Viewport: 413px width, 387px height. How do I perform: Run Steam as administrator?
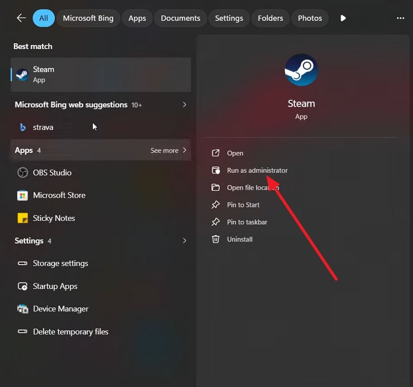click(x=258, y=170)
